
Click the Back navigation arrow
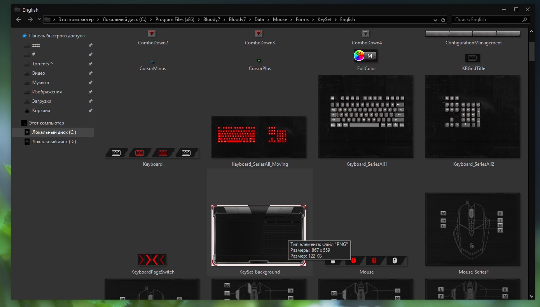pos(19,19)
